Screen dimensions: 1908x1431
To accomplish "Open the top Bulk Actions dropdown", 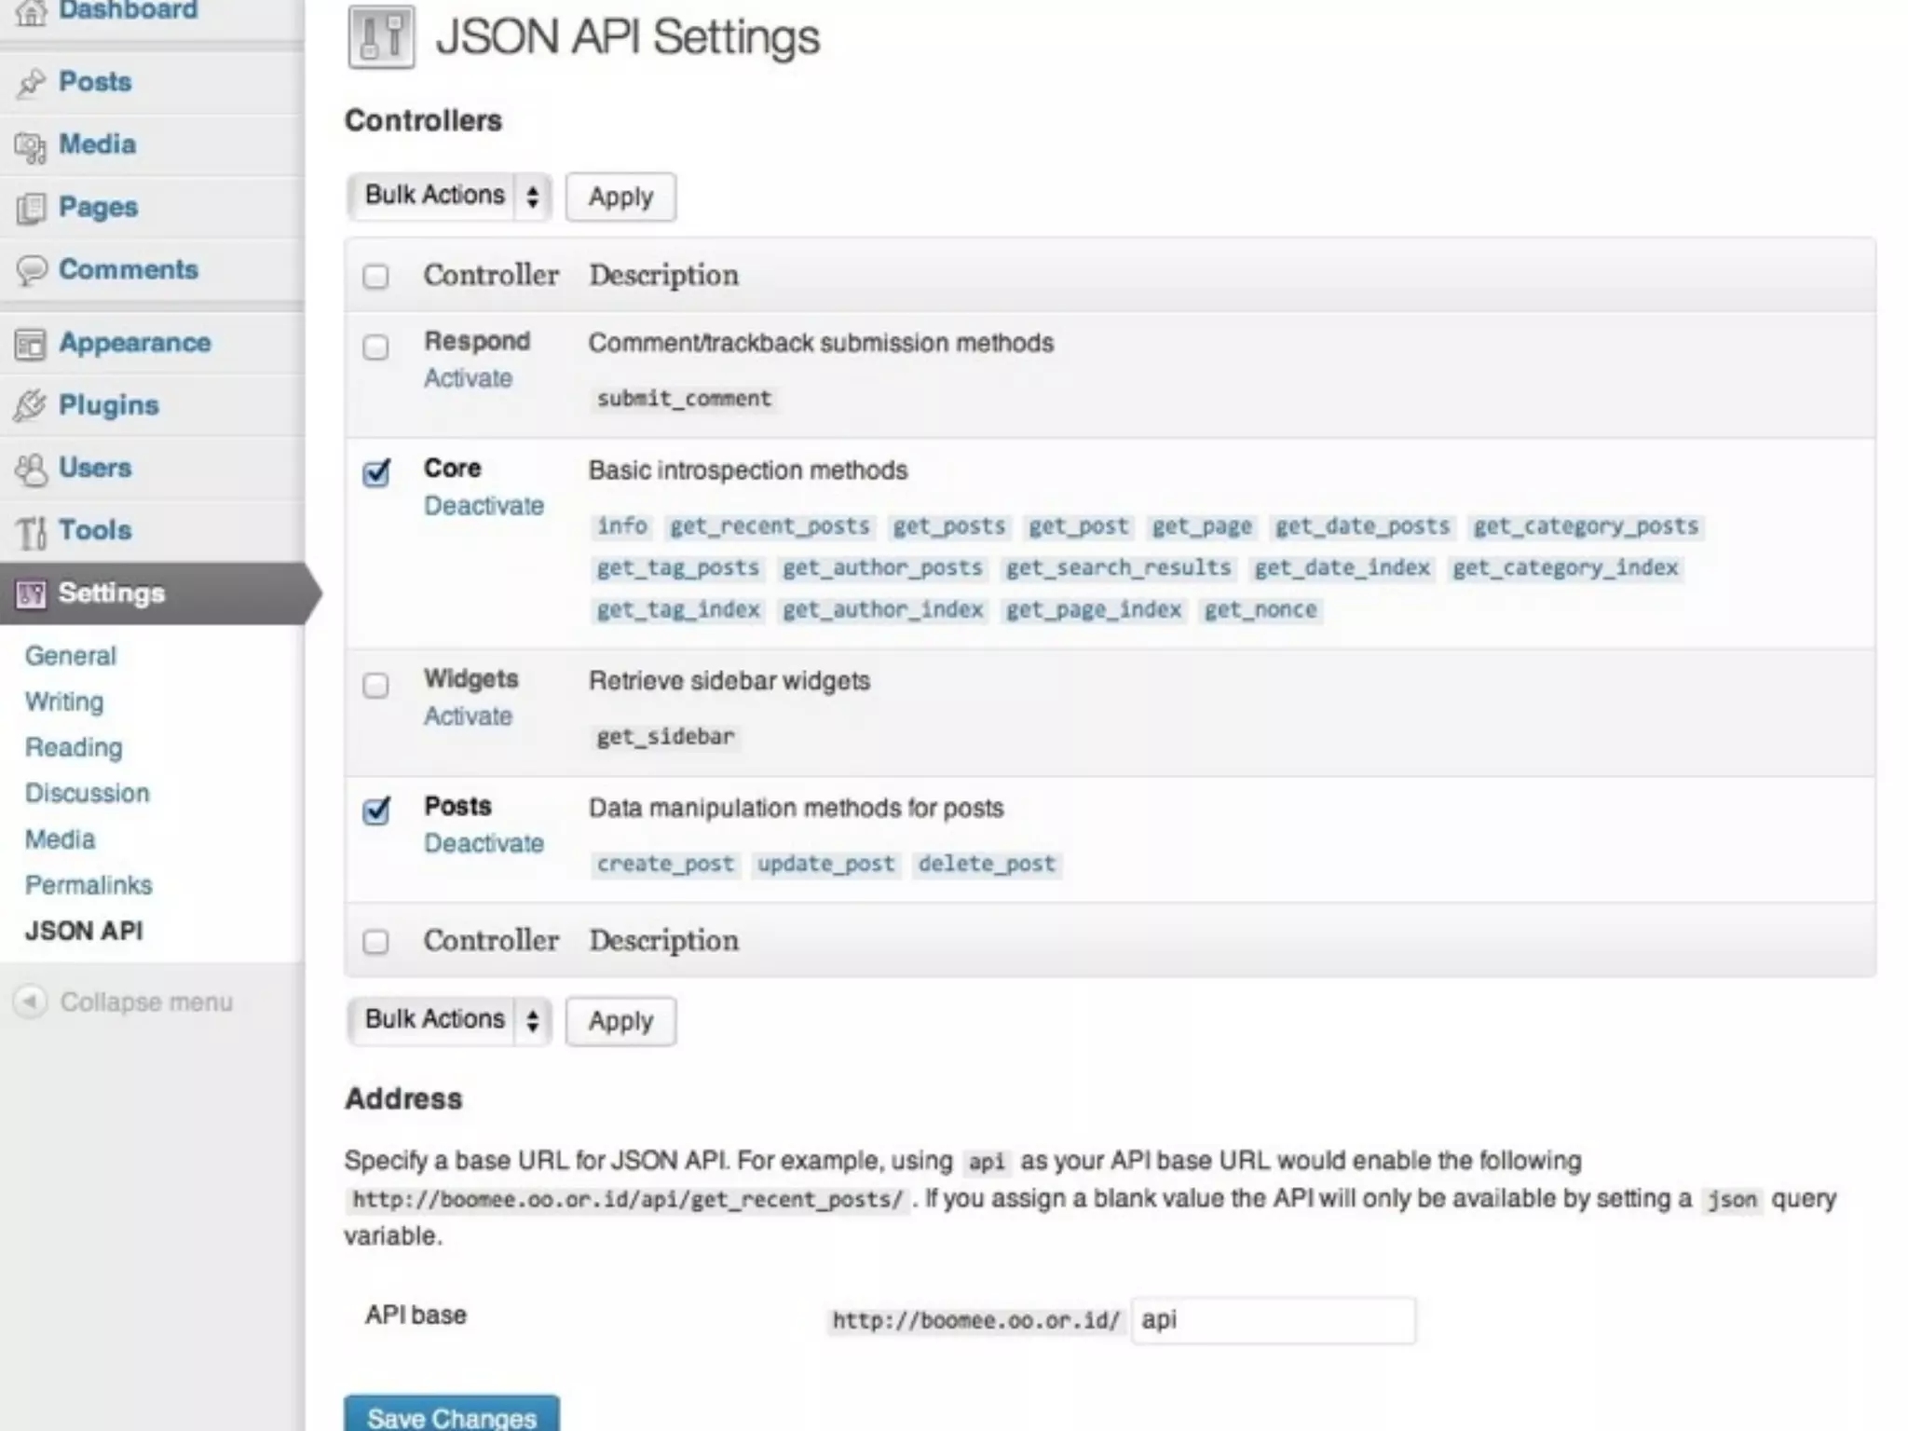I will (449, 197).
